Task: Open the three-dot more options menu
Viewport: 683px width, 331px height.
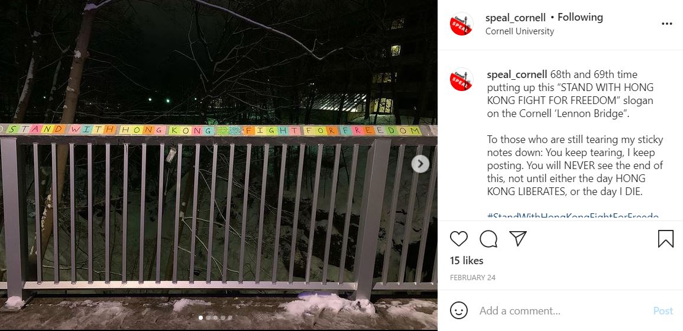Action: [667, 24]
